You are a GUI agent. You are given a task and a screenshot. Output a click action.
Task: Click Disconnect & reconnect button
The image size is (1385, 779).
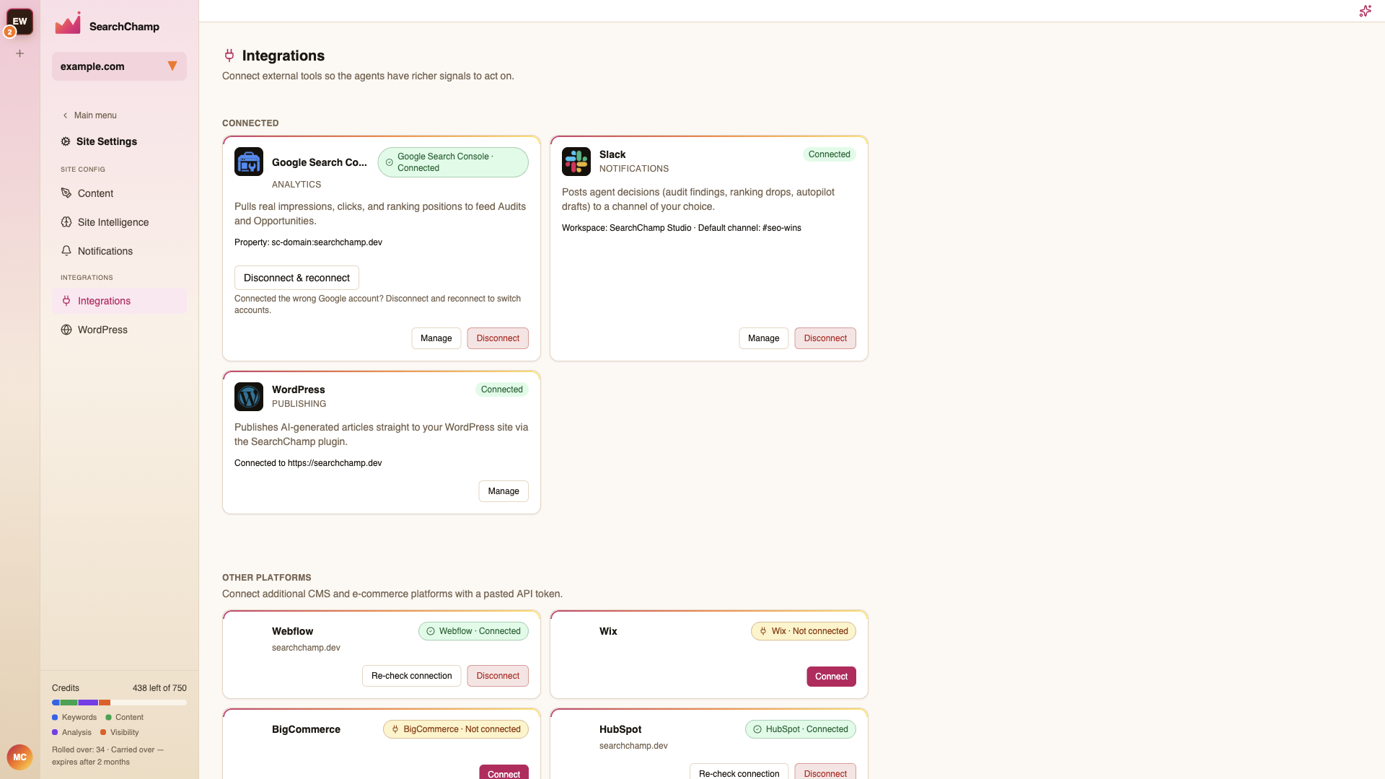tap(296, 278)
